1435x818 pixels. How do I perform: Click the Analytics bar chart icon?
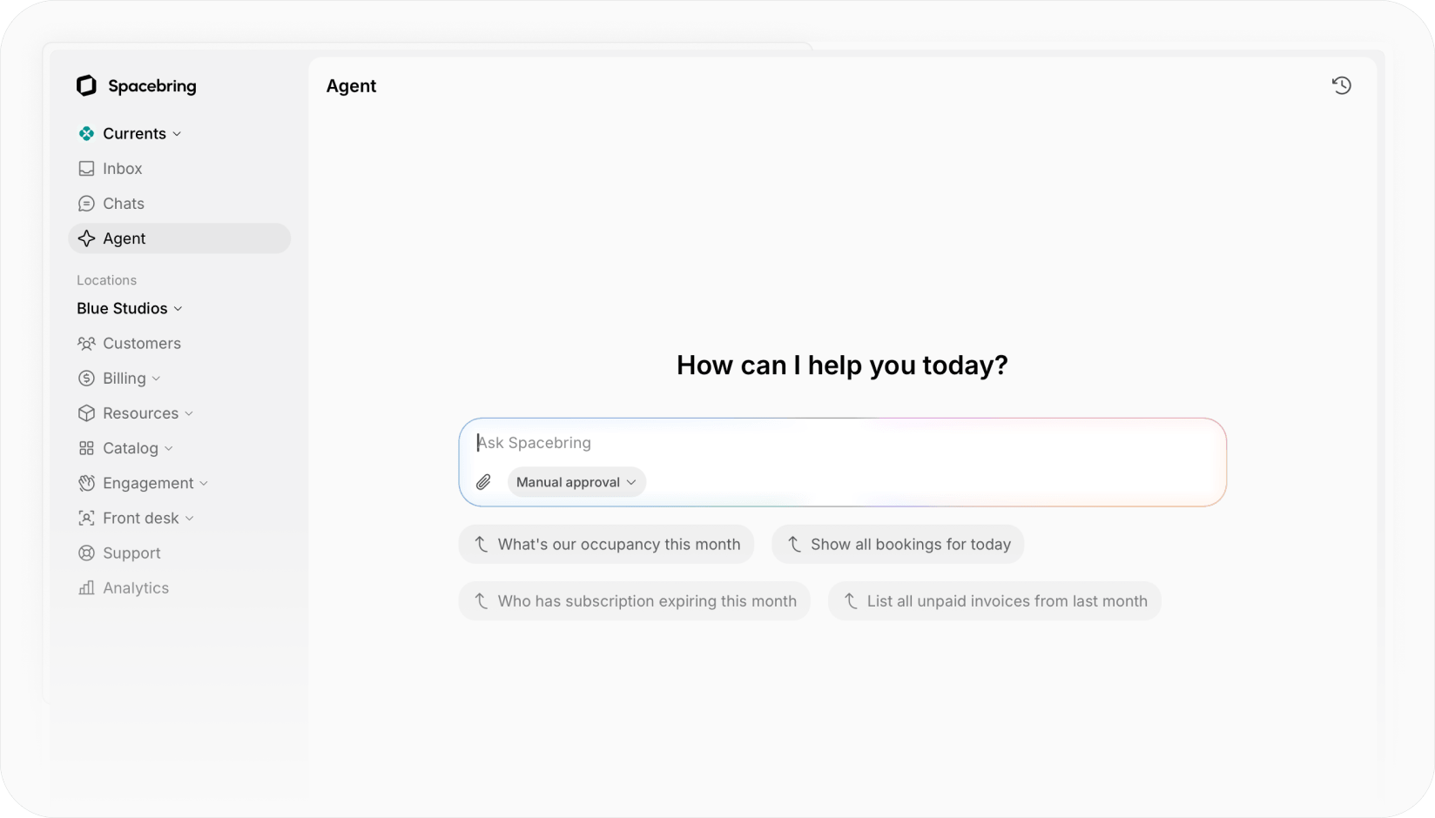(86, 588)
